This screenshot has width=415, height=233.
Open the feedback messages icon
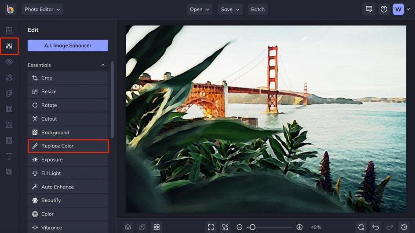point(369,9)
